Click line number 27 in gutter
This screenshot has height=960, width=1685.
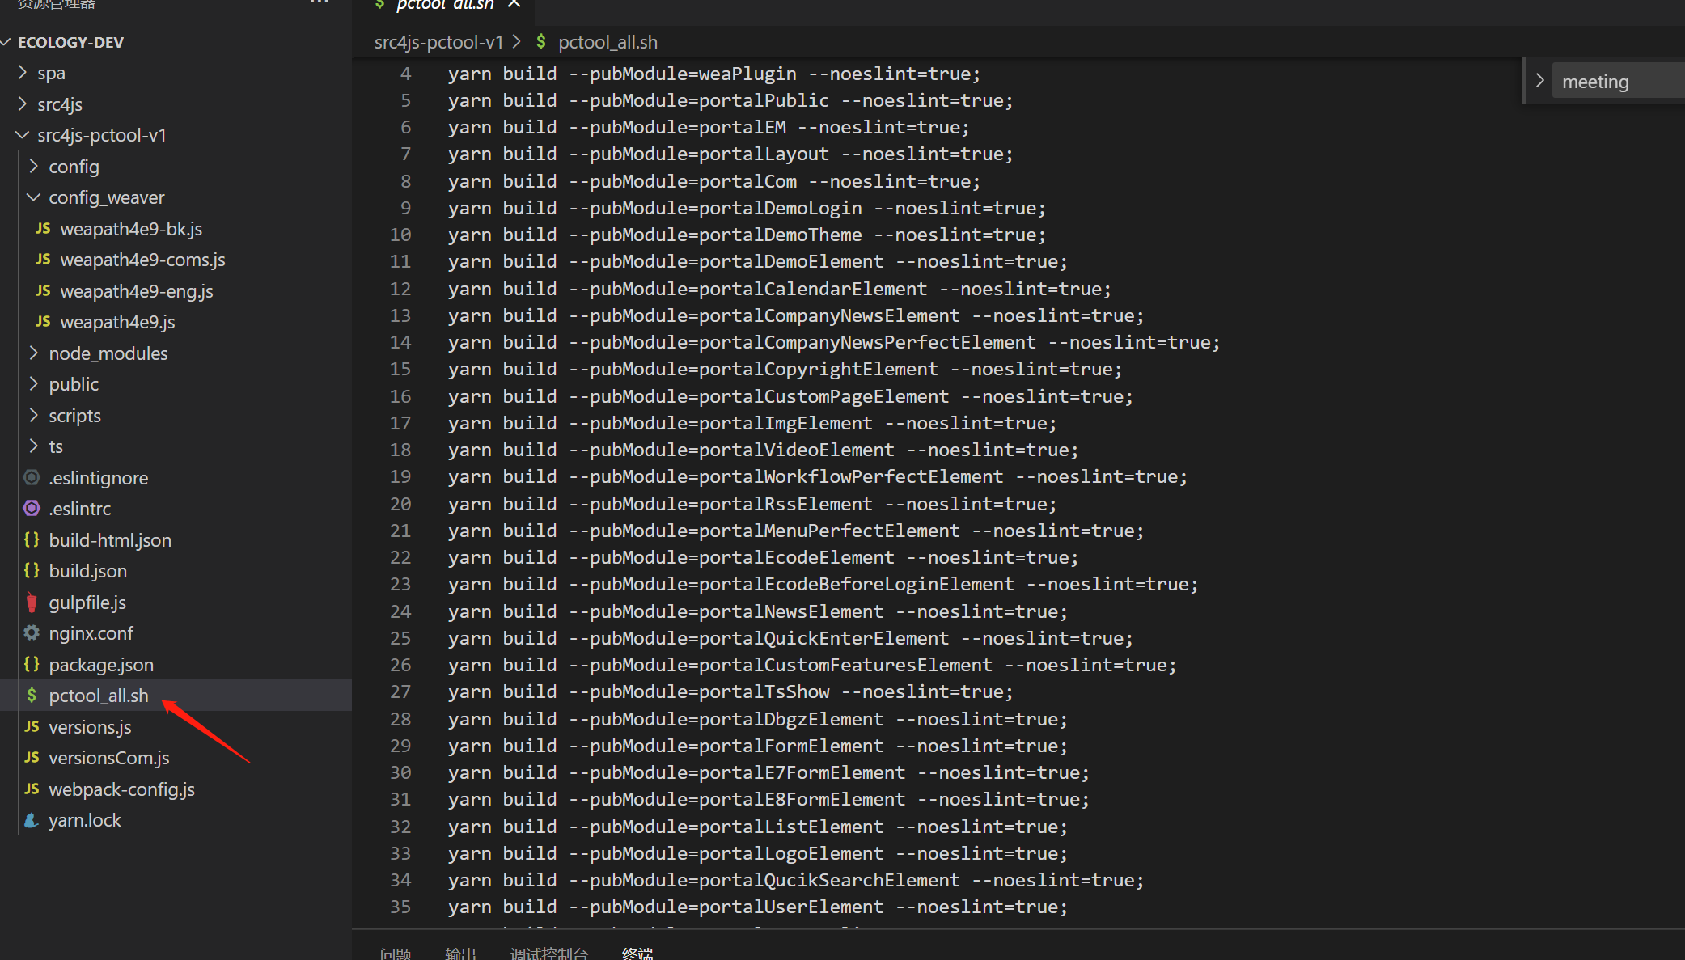pos(400,691)
